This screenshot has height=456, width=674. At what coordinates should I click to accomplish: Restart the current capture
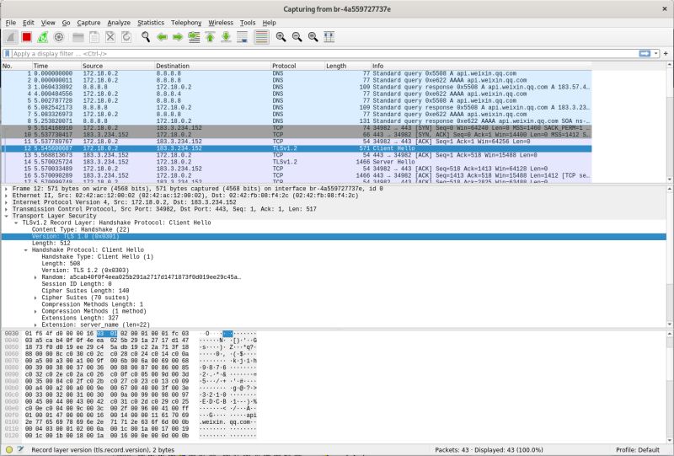43,37
